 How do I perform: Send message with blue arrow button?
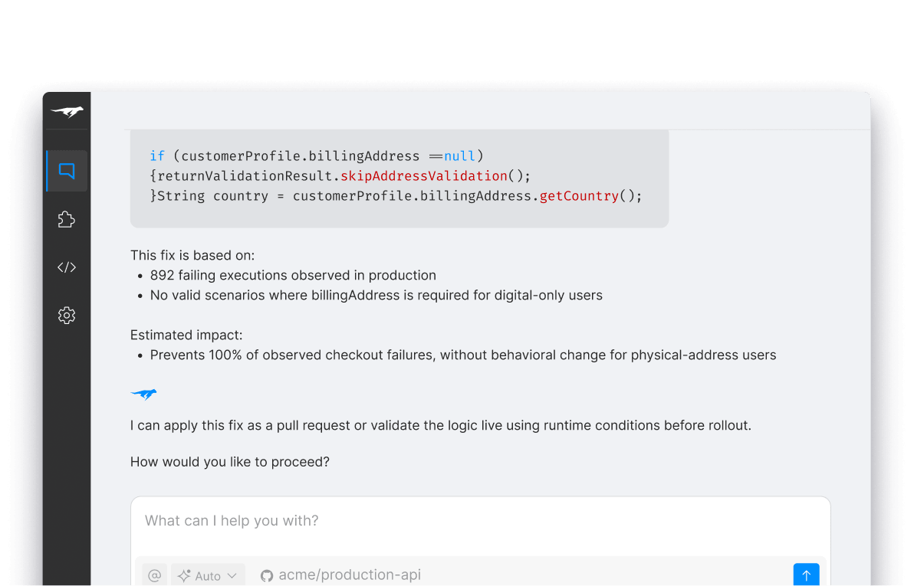(x=806, y=575)
